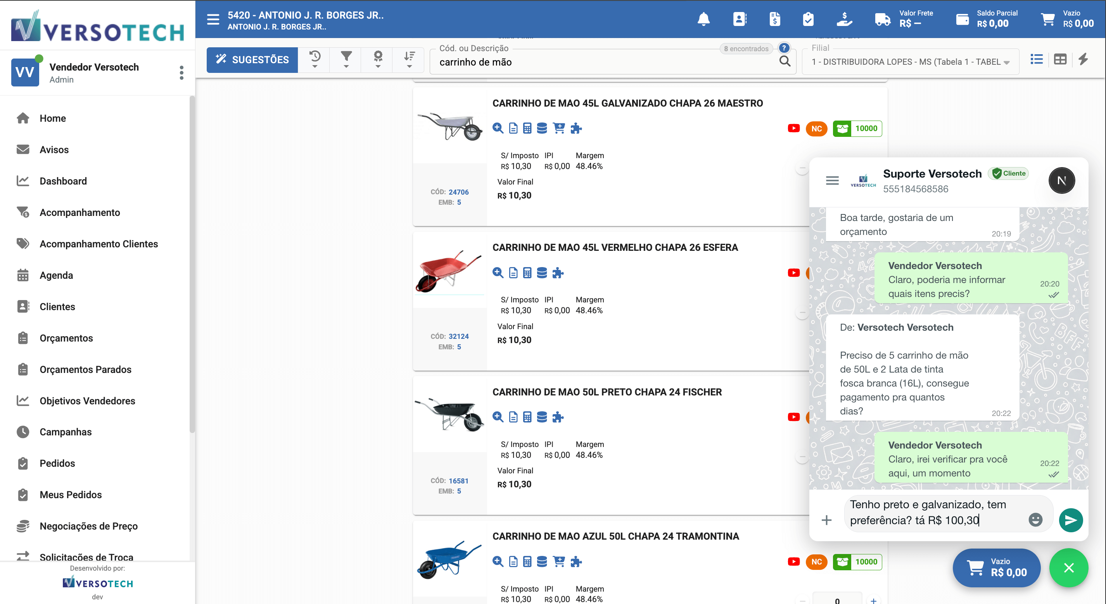Open Orçamentos in the sidebar
1106x604 pixels.
[66, 338]
